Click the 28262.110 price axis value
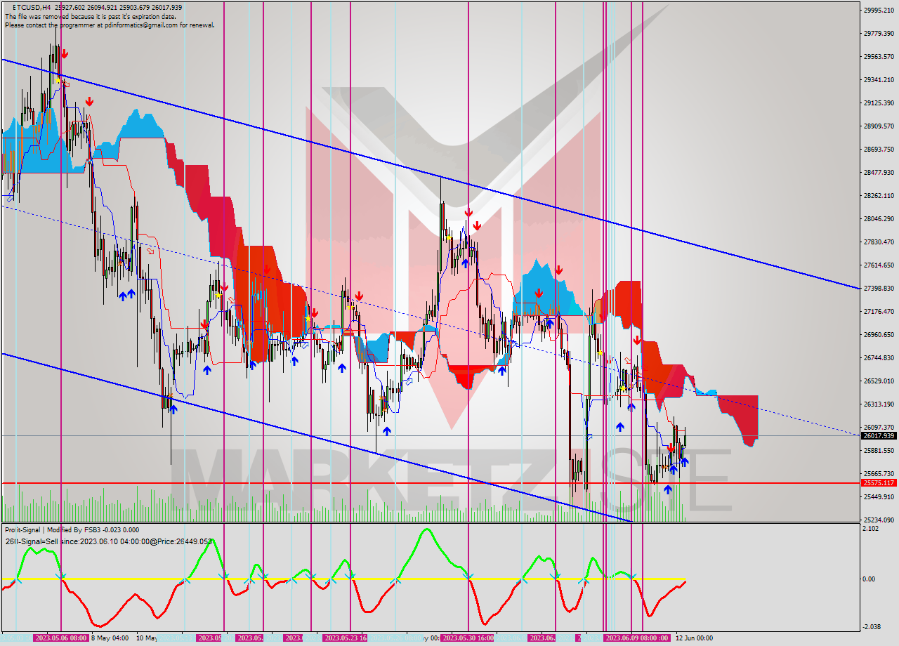 tap(879, 195)
